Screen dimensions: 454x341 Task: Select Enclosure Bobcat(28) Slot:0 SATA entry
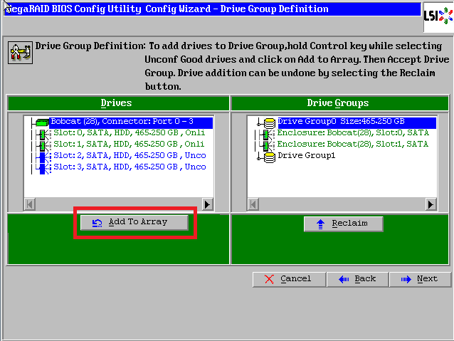tap(353, 133)
